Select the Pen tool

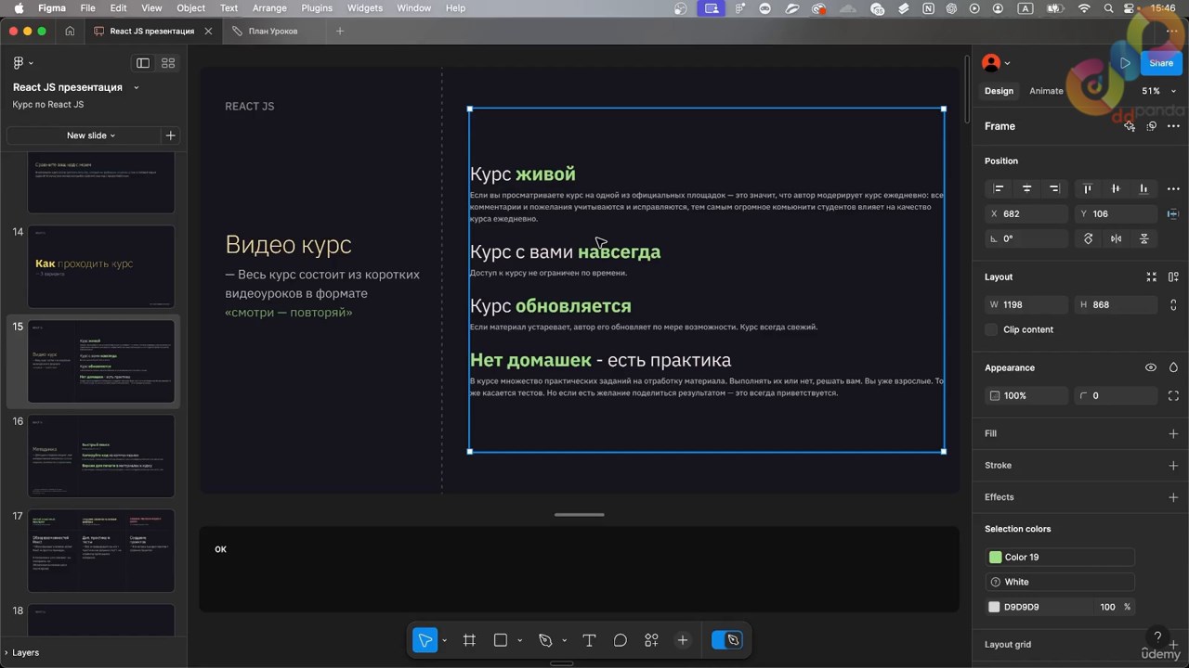point(545,640)
